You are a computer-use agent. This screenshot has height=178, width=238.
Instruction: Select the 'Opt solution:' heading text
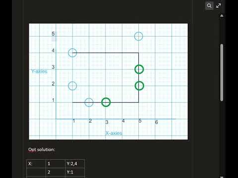42,149
